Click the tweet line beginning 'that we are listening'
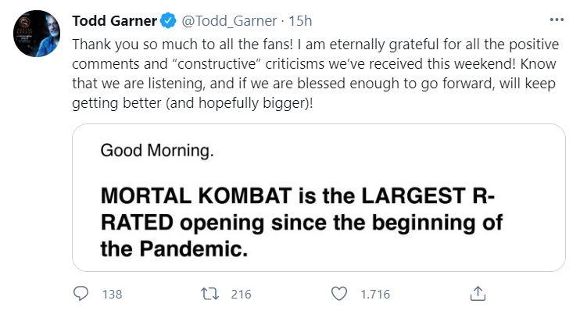Screen dimensions: 580x311 pos(313,84)
